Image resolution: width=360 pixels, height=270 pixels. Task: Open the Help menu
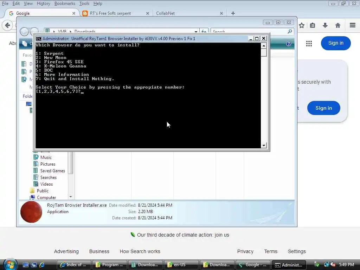click(98, 4)
